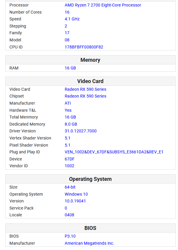
Task: Click the 'Hardware T&L' row label
Action: (23, 110)
